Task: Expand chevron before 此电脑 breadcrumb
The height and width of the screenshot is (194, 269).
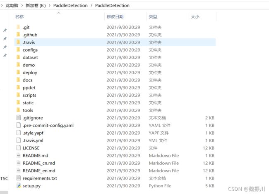Action: coord(2,5)
